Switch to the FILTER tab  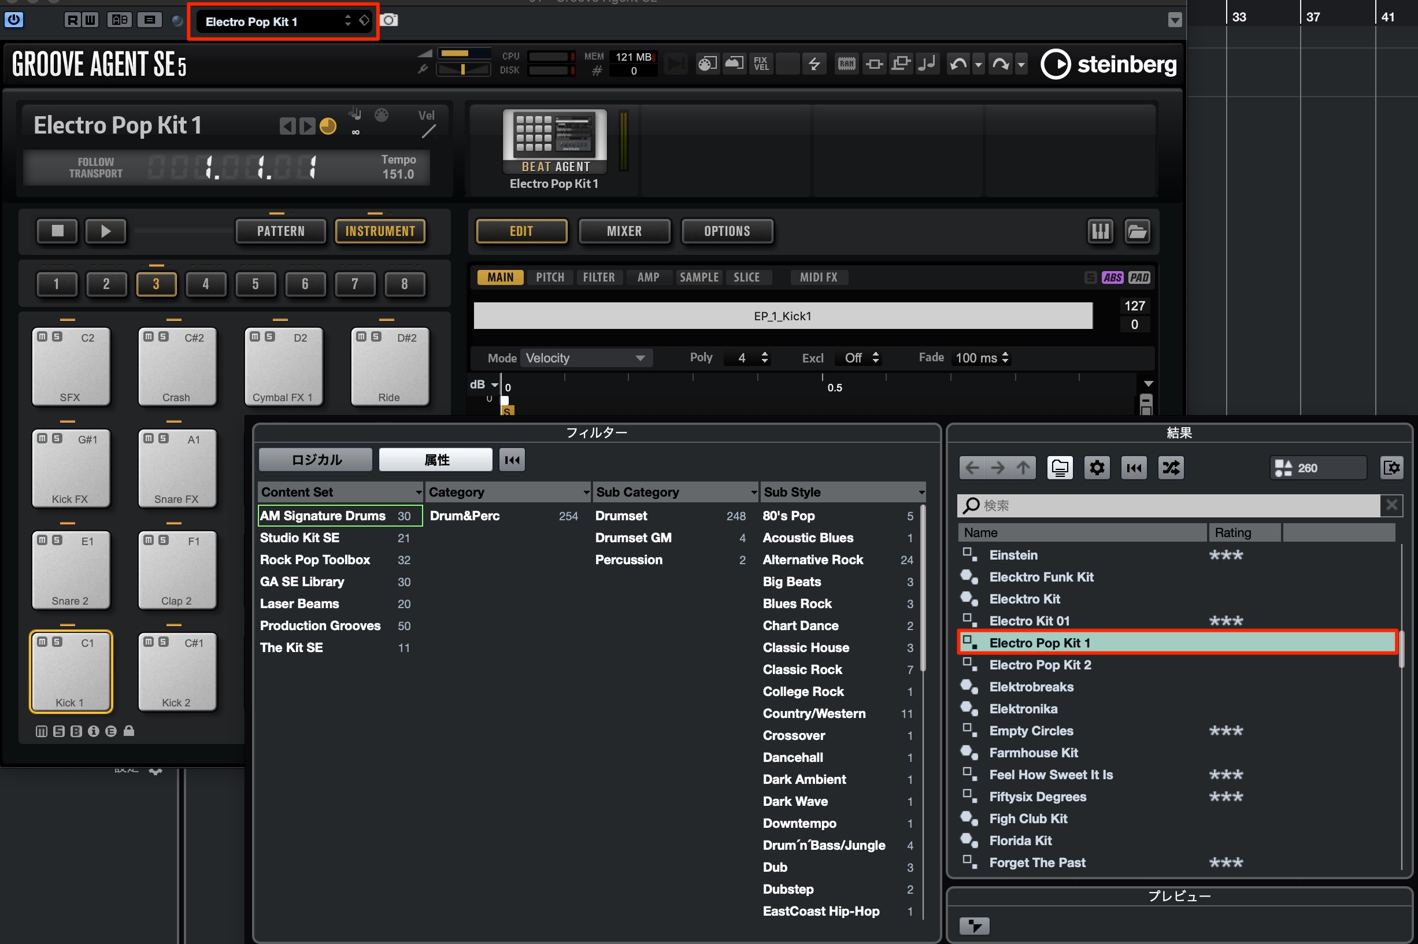598,277
